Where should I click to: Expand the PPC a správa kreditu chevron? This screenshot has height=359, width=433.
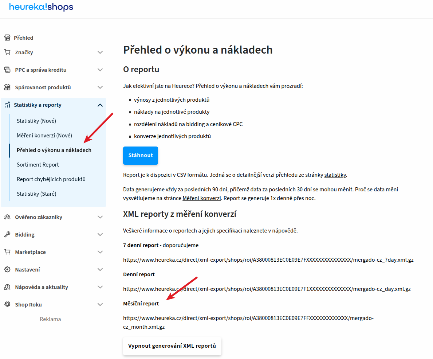point(100,70)
